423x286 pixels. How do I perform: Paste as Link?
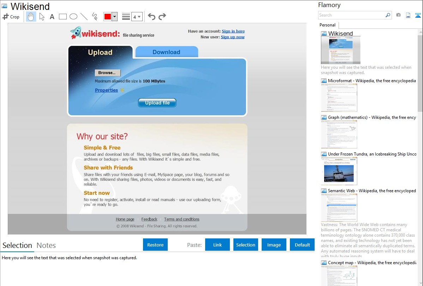click(x=218, y=245)
